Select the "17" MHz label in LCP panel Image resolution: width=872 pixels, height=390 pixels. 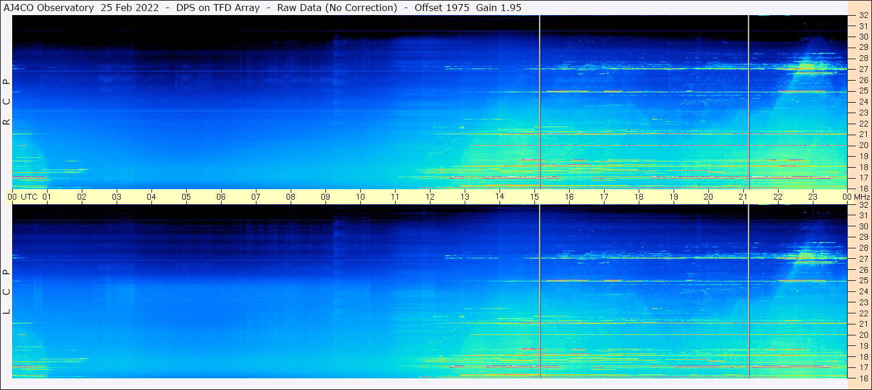[863, 367]
